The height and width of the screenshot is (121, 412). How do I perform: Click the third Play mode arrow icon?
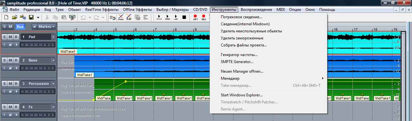click(x=176, y=17)
